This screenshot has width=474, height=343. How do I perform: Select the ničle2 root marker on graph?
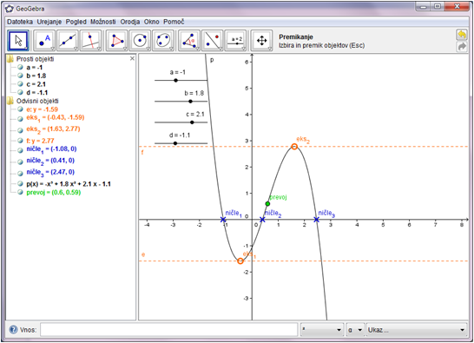coord(262,220)
